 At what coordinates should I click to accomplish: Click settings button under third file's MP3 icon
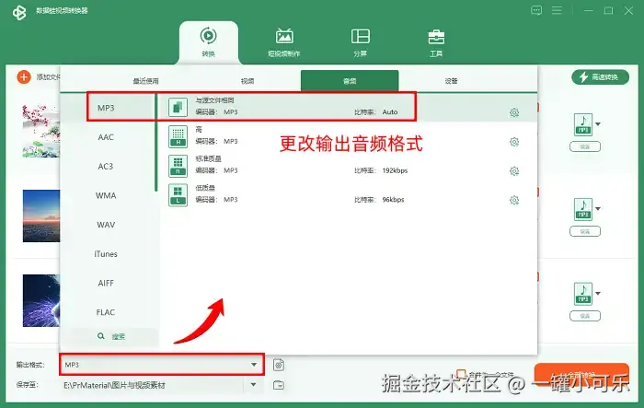point(585,316)
